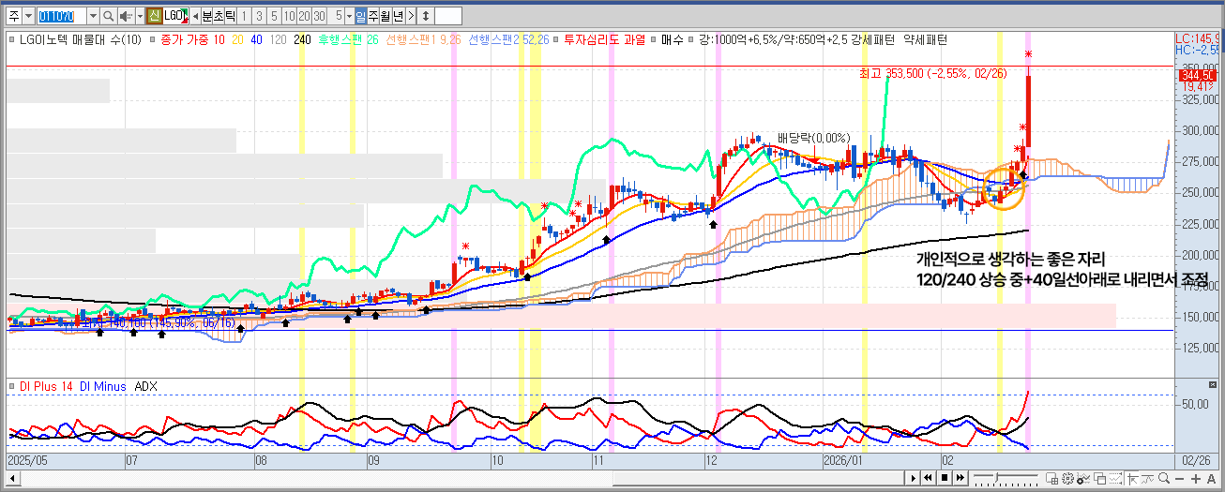Select the 30 minute interval button
Image resolution: width=1225 pixels, height=492 pixels.
(x=320, y=16)
